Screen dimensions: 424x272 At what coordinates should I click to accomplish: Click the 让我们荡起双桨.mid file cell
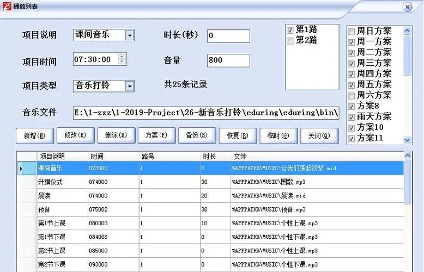pos(317,169)
